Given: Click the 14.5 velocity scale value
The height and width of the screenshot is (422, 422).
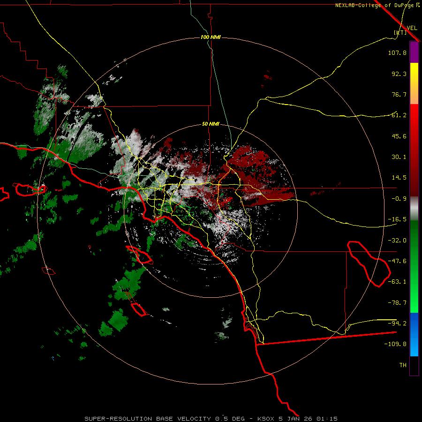Looking at the screenshot, I should coord(399,178).
